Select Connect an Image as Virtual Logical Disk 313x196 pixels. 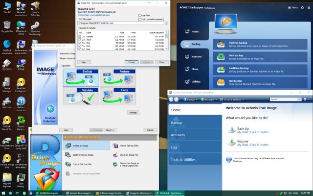[x=126, y=164]
